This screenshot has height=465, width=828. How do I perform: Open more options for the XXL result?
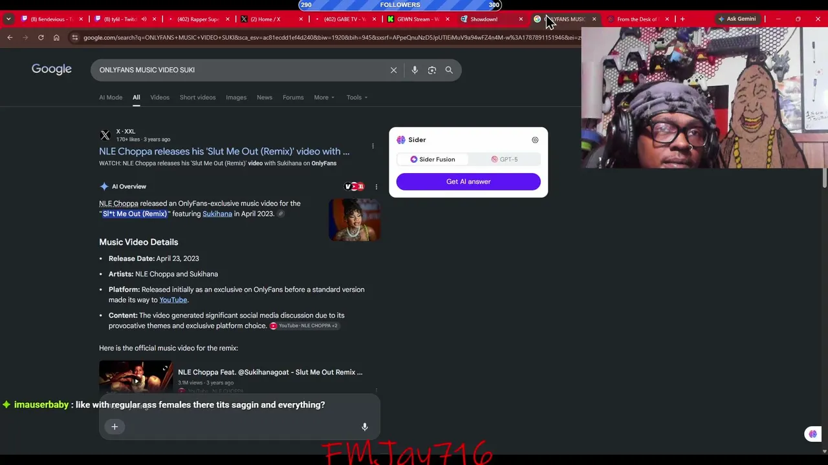tap(373, 146)
